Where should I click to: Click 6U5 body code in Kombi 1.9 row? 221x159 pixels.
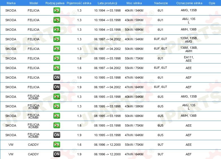coord(161,135)
